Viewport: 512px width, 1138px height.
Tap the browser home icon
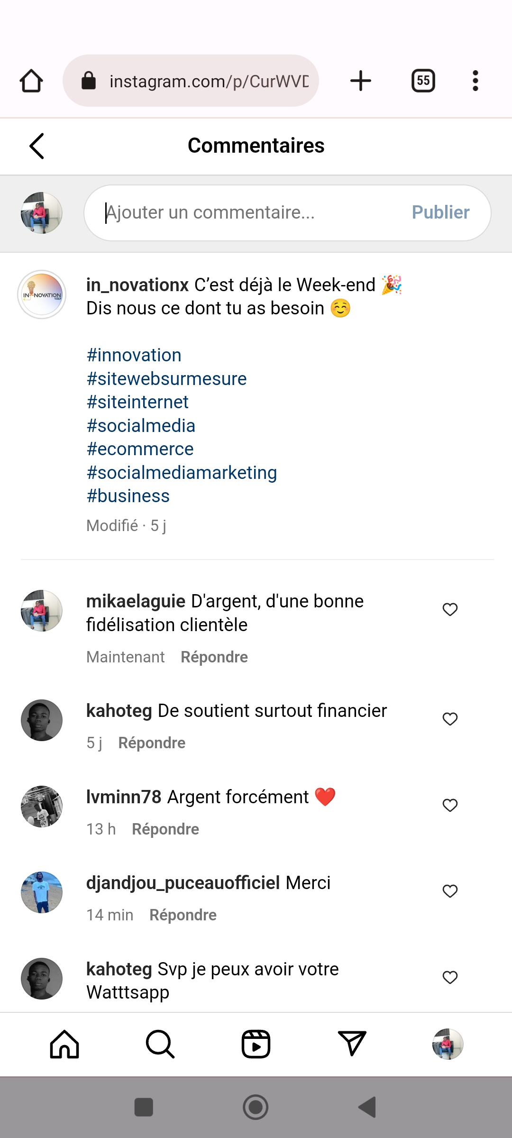click(x=31, y=81)
